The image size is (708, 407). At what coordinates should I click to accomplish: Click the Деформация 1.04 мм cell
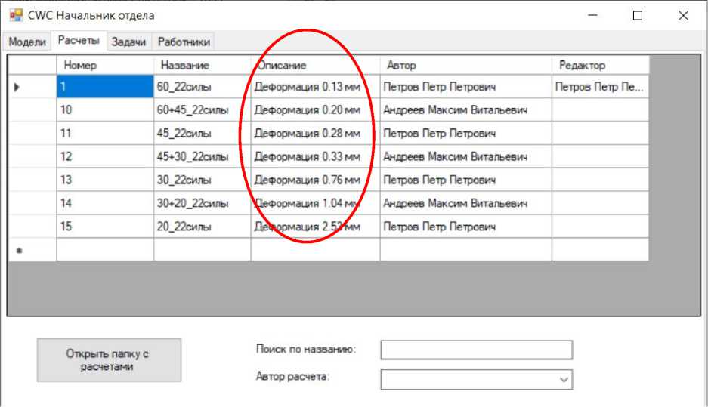click(315, 203)
